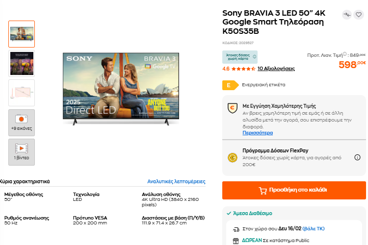Click the compare product arrows icon
Image resolution: width=368 pixels, height=245 pixels.
[347, 15]
